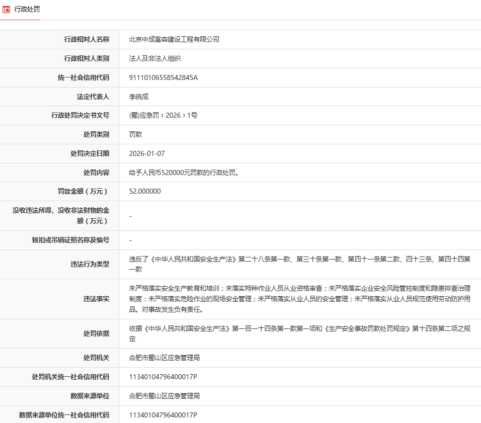The height and width of the screenshot is (423, 481).
Task: Click the 处罚决定日期 label
Action: [90, 153]
